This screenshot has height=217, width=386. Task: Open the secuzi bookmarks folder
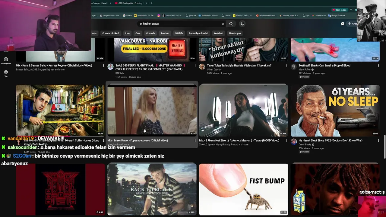point(226,16)
